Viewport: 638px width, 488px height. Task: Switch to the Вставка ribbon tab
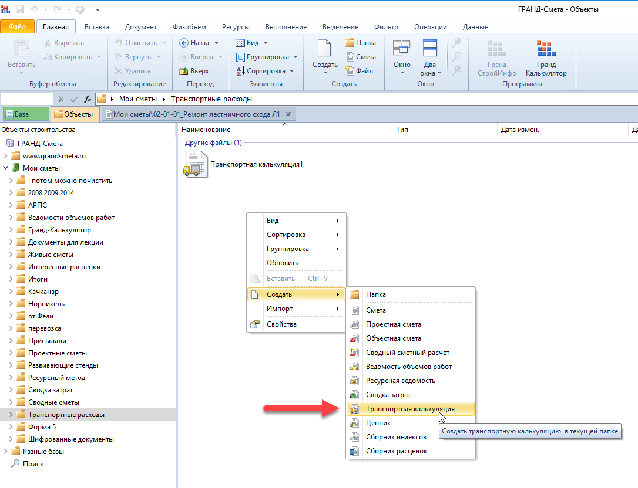pyautogui.click(x=97, y=27)
